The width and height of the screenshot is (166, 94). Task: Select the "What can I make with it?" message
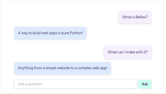coord(128,52)
